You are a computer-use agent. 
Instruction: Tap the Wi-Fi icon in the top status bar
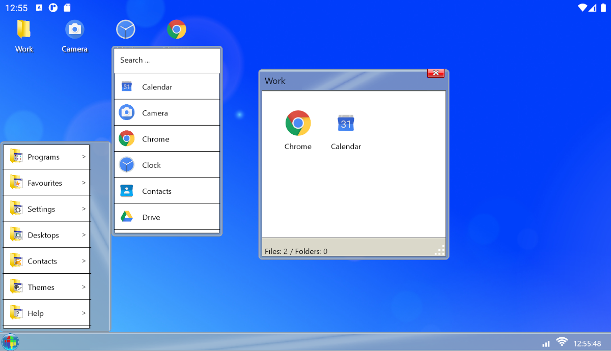click(x=583, y=8)
